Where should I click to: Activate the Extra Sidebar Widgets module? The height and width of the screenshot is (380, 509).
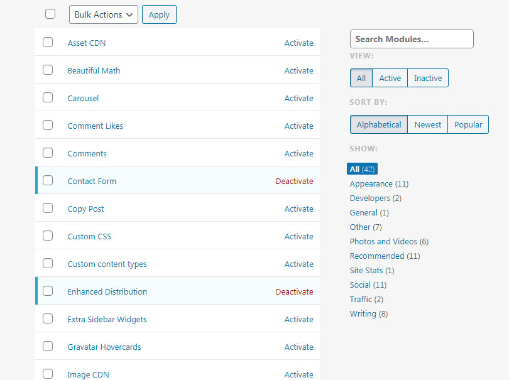pos(298,319)
